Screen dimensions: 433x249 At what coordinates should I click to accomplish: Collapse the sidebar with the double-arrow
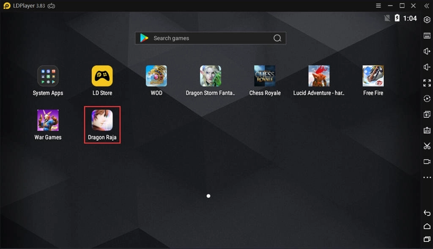426,5
